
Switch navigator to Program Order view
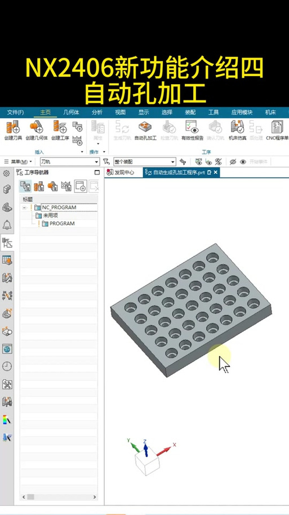point(25,186)
